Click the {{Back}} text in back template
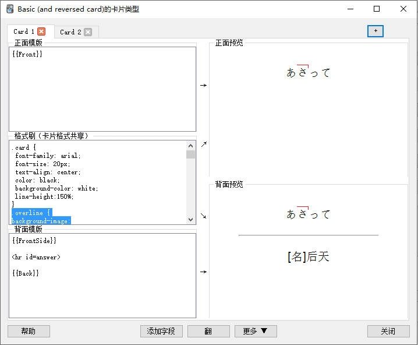Image resolution: width=418 pixels, height=345 pixels. click(x=26, y=273)
